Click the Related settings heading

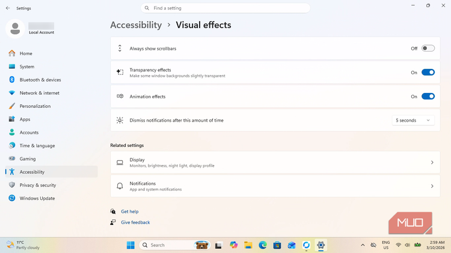[x=127, y=145]
